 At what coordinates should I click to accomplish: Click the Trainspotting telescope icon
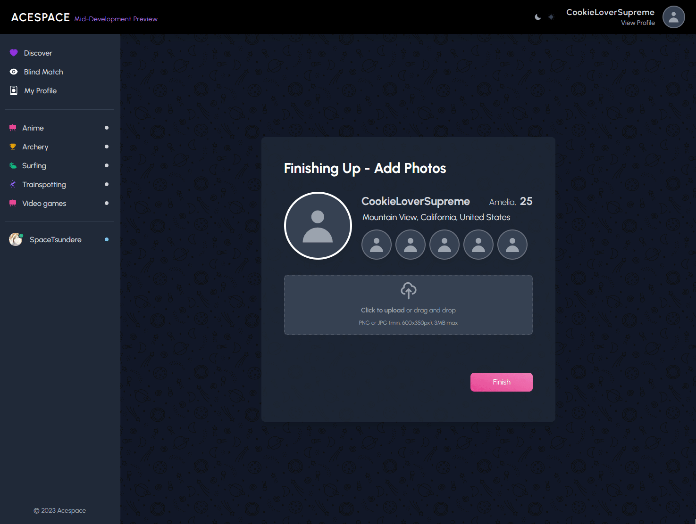13,184
